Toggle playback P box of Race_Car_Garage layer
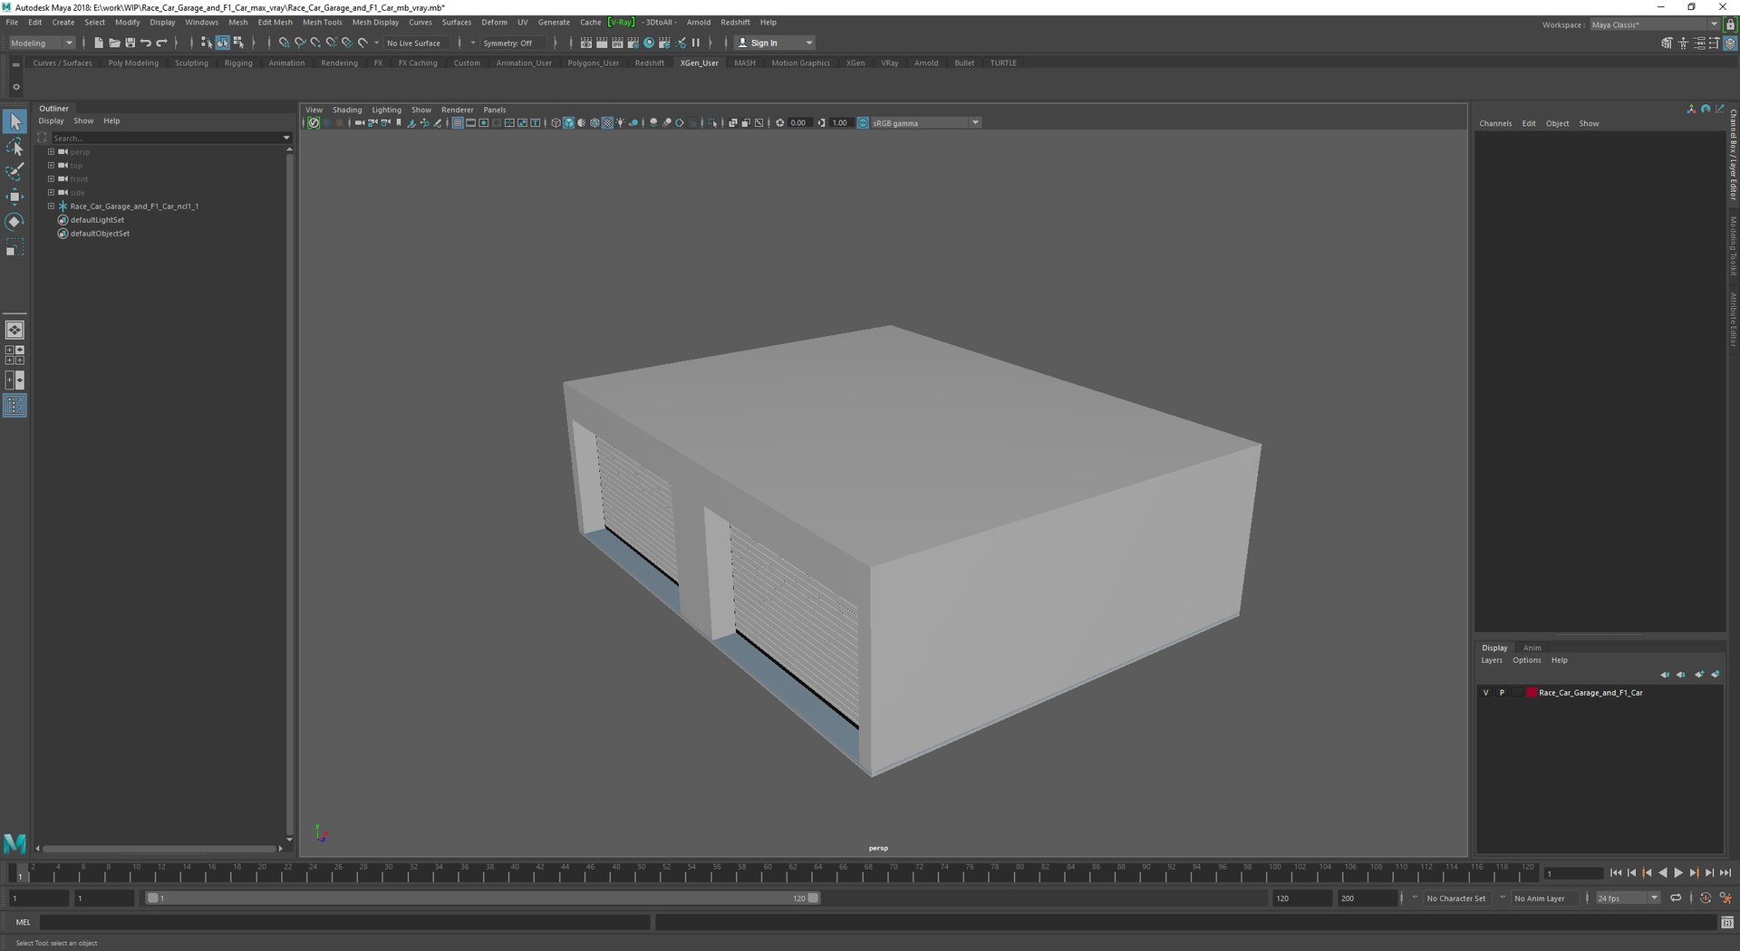The height and width of the screenshot is (951, 1740). 1502,693
